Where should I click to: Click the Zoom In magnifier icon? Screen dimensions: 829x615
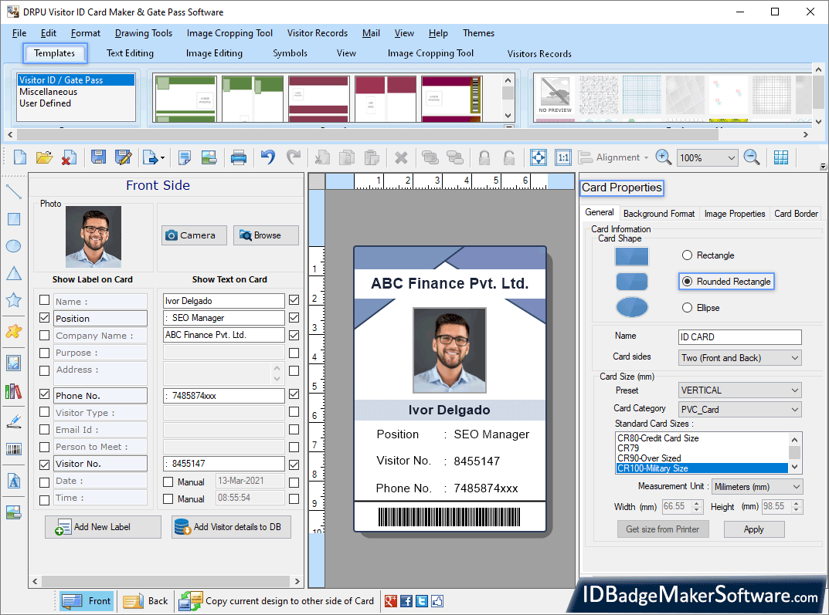tap(663, 157)
